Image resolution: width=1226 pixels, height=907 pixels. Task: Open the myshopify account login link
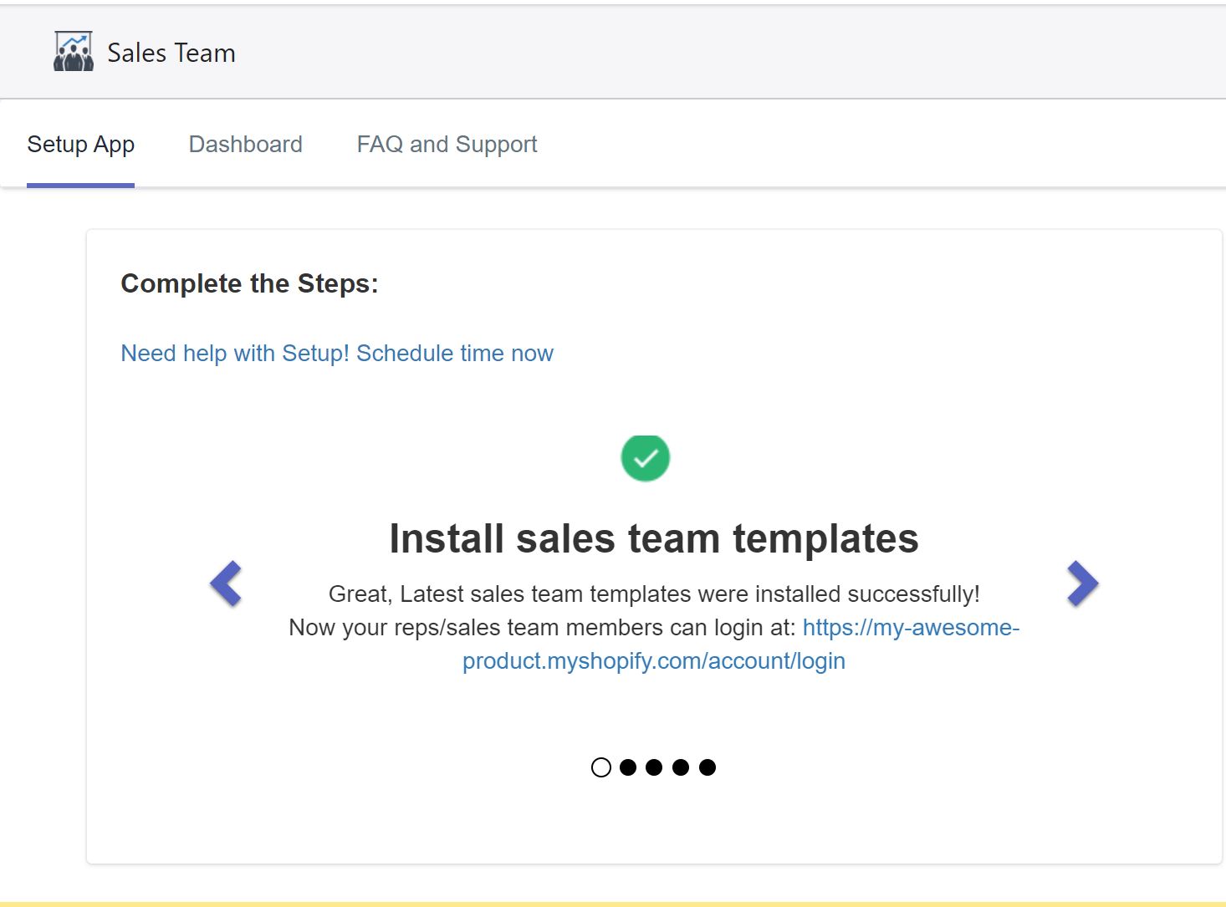point(653,661)
